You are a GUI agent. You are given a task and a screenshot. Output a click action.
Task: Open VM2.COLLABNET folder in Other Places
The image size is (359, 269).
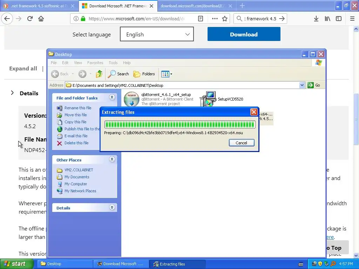click(x=79, y=170)
